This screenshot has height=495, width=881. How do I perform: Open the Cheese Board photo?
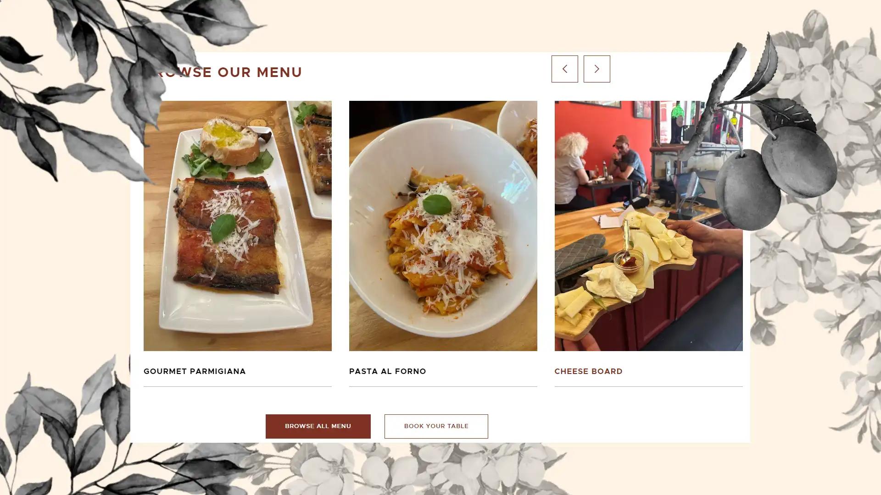tap(648, 225)
